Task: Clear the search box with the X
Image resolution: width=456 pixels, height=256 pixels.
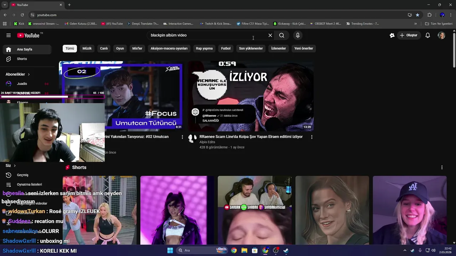Action: (270, 35)
